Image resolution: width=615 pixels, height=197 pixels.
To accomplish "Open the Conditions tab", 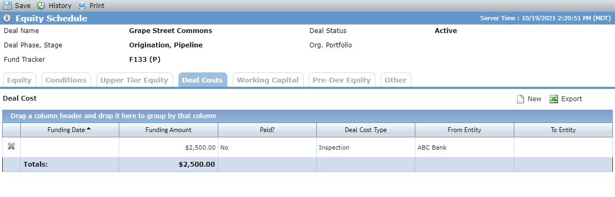I will click(66, 80).
